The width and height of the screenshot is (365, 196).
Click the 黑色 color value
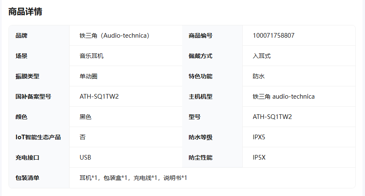coord(85,117)
